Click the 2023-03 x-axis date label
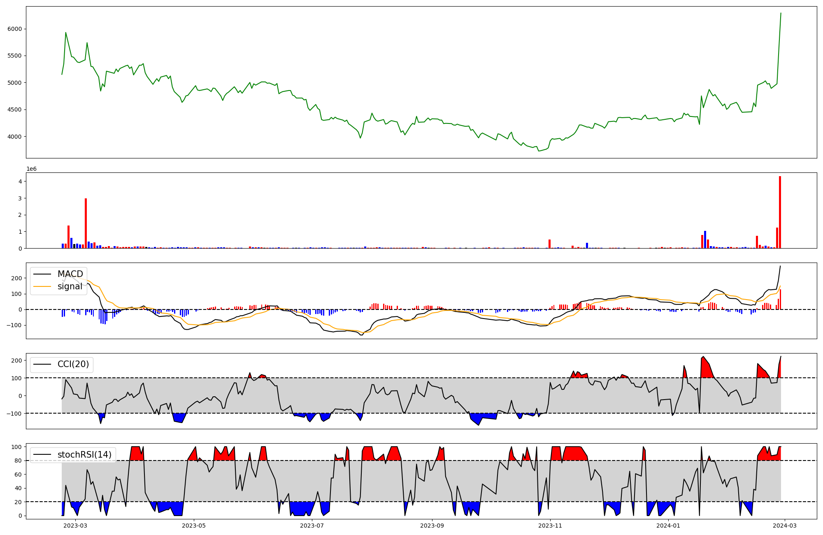Image resolution: width=823 pixels, height=535 pixels. [x=76, y=526]
